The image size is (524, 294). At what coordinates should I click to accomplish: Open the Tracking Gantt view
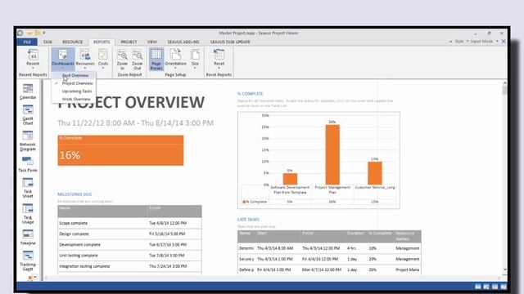[28, 261]
